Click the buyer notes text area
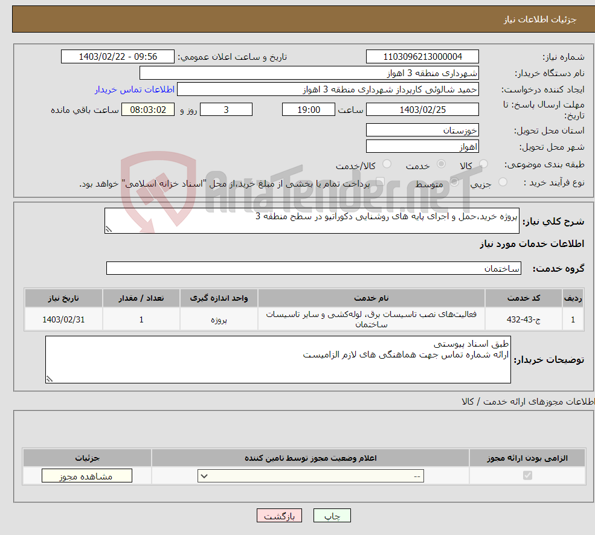Viewport: 595px width, 535px height. [x=278, y=359]
